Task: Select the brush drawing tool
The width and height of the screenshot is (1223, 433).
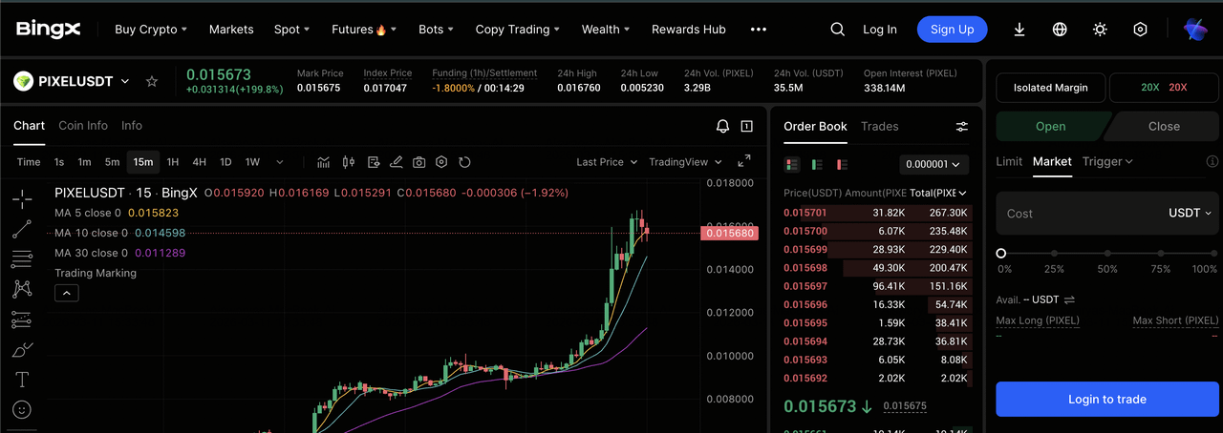Action: 22,350
